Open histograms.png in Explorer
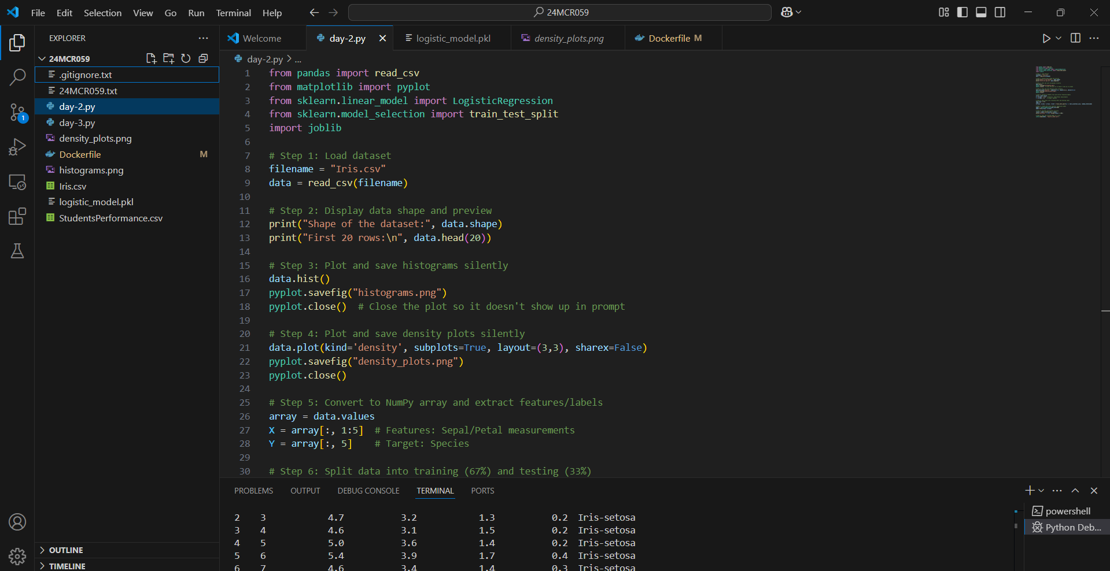The height and width of the screenshot is (571, 1110). tap(127, 170)
